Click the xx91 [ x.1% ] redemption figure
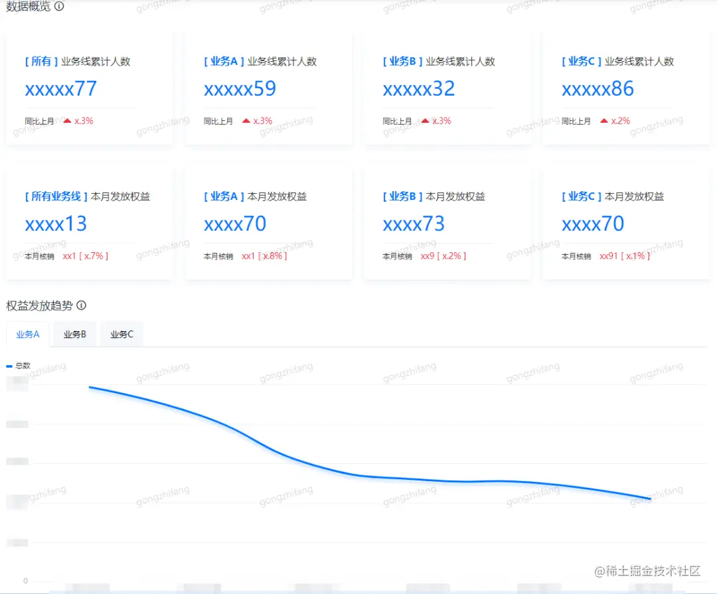The width and height of the screenshot is (717, 594). tap(625, 256)
